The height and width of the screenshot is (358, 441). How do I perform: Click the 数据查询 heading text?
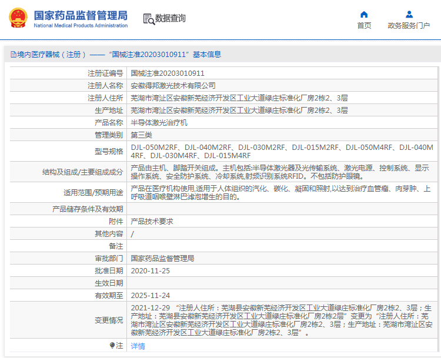[170, 18]
